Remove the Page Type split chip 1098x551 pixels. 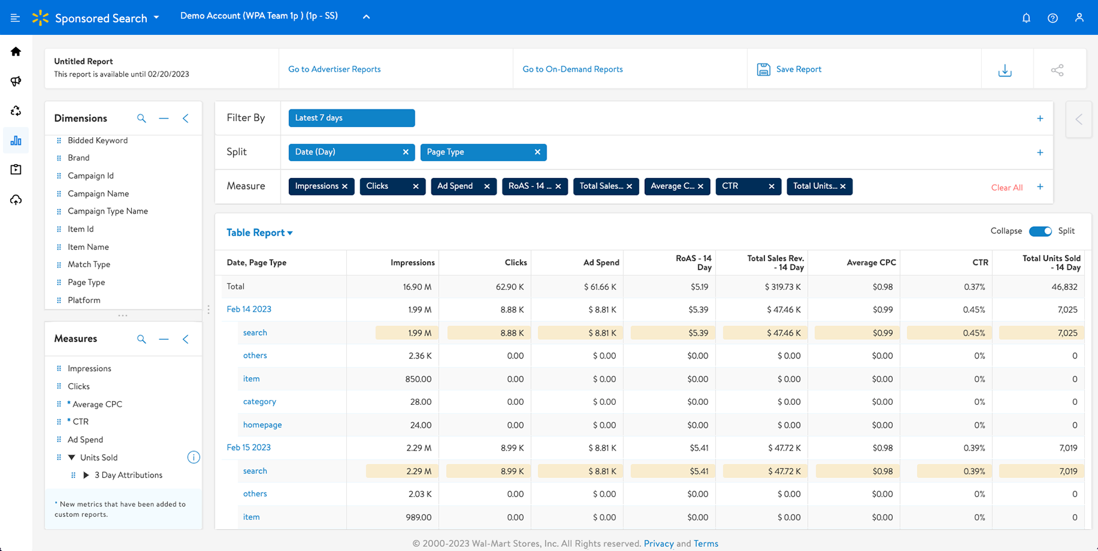pos(537,152)
